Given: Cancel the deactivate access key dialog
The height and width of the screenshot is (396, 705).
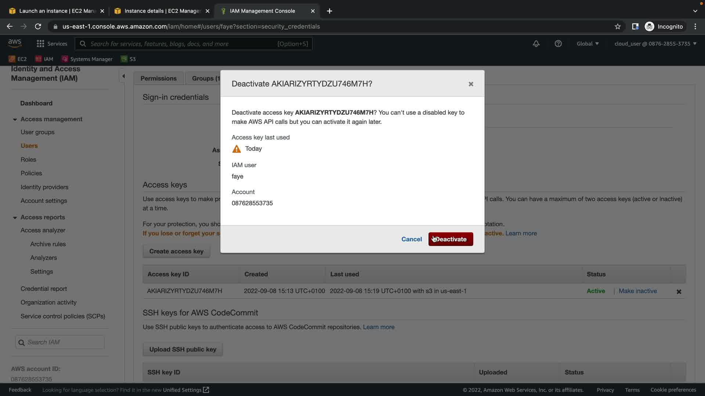Looking at the screenshot, I should click(x=411, y=239).
